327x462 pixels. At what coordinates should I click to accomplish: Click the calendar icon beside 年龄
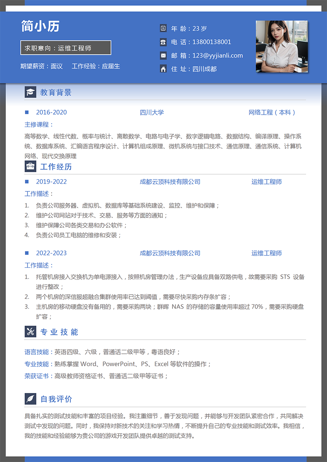[163, 28]
